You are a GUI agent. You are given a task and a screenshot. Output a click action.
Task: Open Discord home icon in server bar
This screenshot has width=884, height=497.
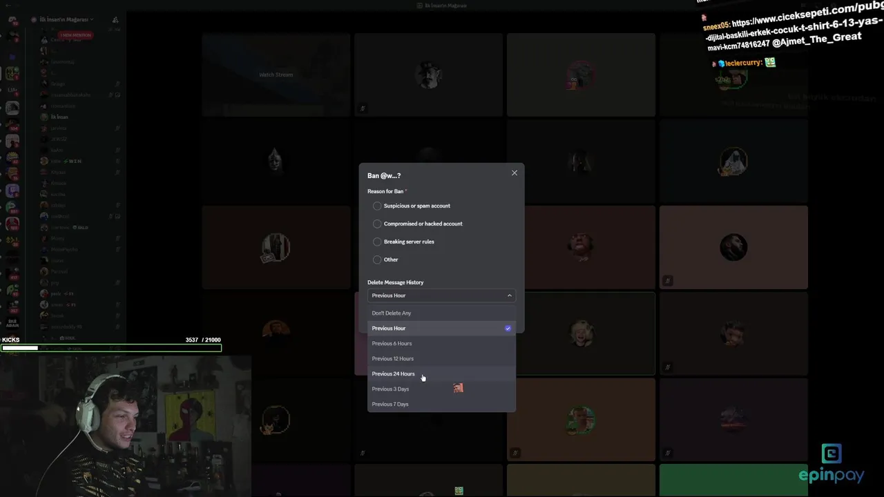click(x=12, y=20)
